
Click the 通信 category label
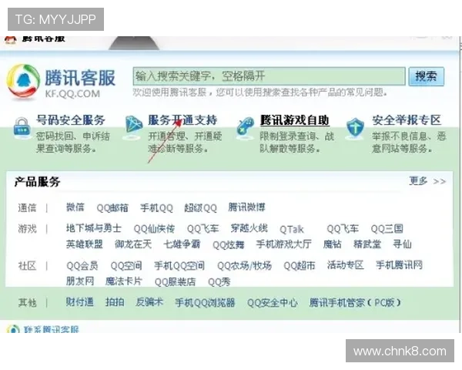tap(27, 207)
